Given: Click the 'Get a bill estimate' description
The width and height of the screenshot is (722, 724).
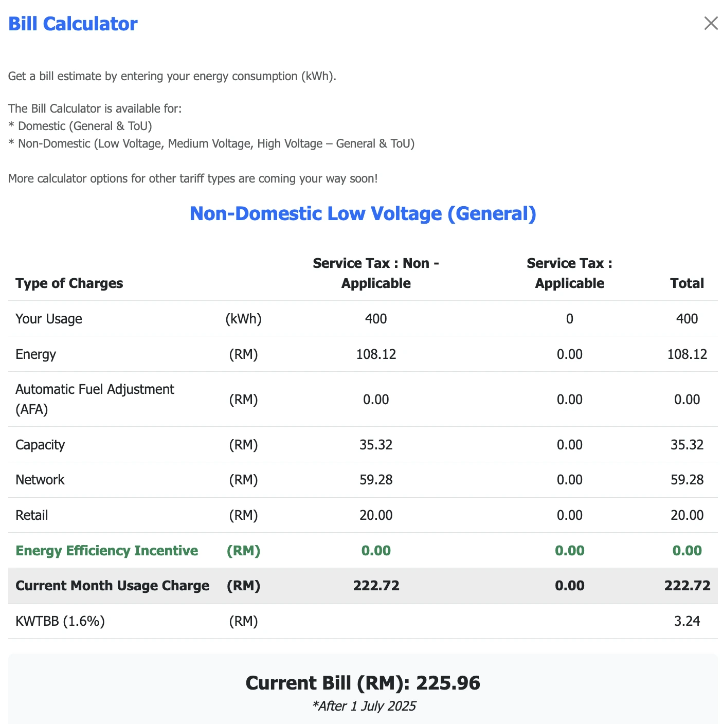Looking at the screenshot, I should [172, 76].
